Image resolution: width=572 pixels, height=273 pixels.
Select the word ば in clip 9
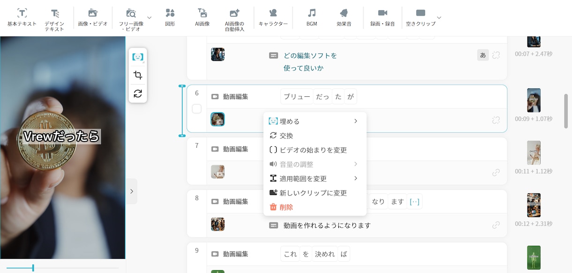(x=344, y=254)
